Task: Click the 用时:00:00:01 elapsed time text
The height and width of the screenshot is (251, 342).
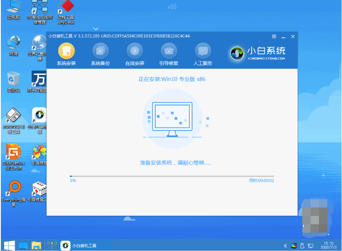Action: pos(261,181)
